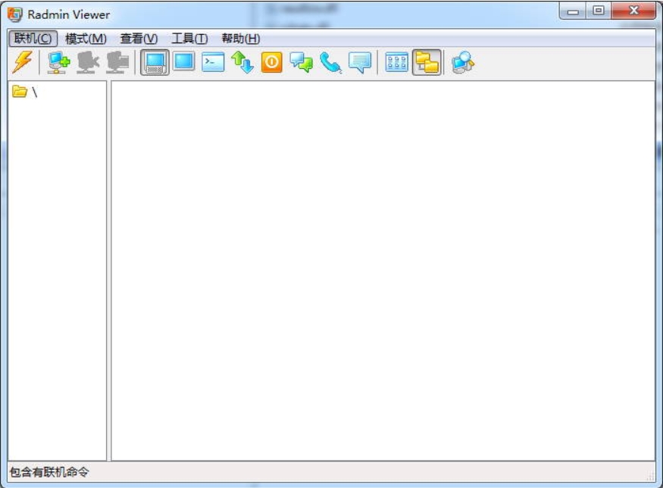Toggle the folder tree view icon
The width and height of the screenshot is (663, 488).
[x=427, y=62]
